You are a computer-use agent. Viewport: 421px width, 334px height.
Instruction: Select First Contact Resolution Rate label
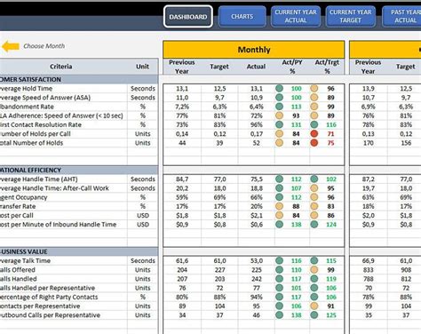tap(41, 124)
